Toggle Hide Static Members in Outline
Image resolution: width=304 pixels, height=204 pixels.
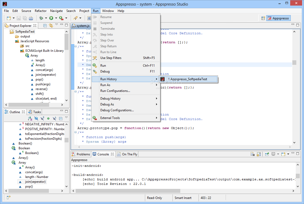click(x=42, y=118)
